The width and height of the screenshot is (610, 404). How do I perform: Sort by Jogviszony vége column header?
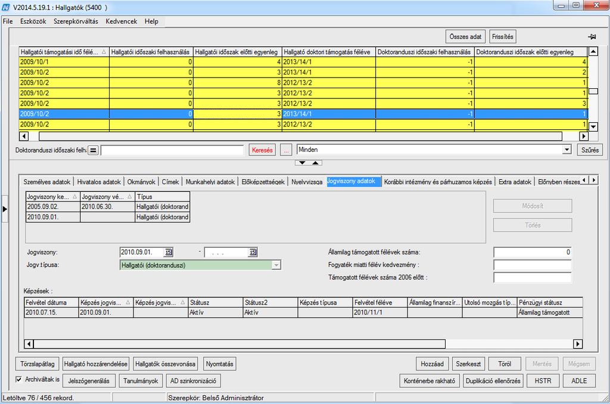[x=107, y=197]
